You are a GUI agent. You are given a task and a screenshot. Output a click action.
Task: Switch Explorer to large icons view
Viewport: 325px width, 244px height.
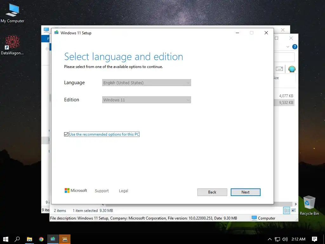(x=294, y=210)
